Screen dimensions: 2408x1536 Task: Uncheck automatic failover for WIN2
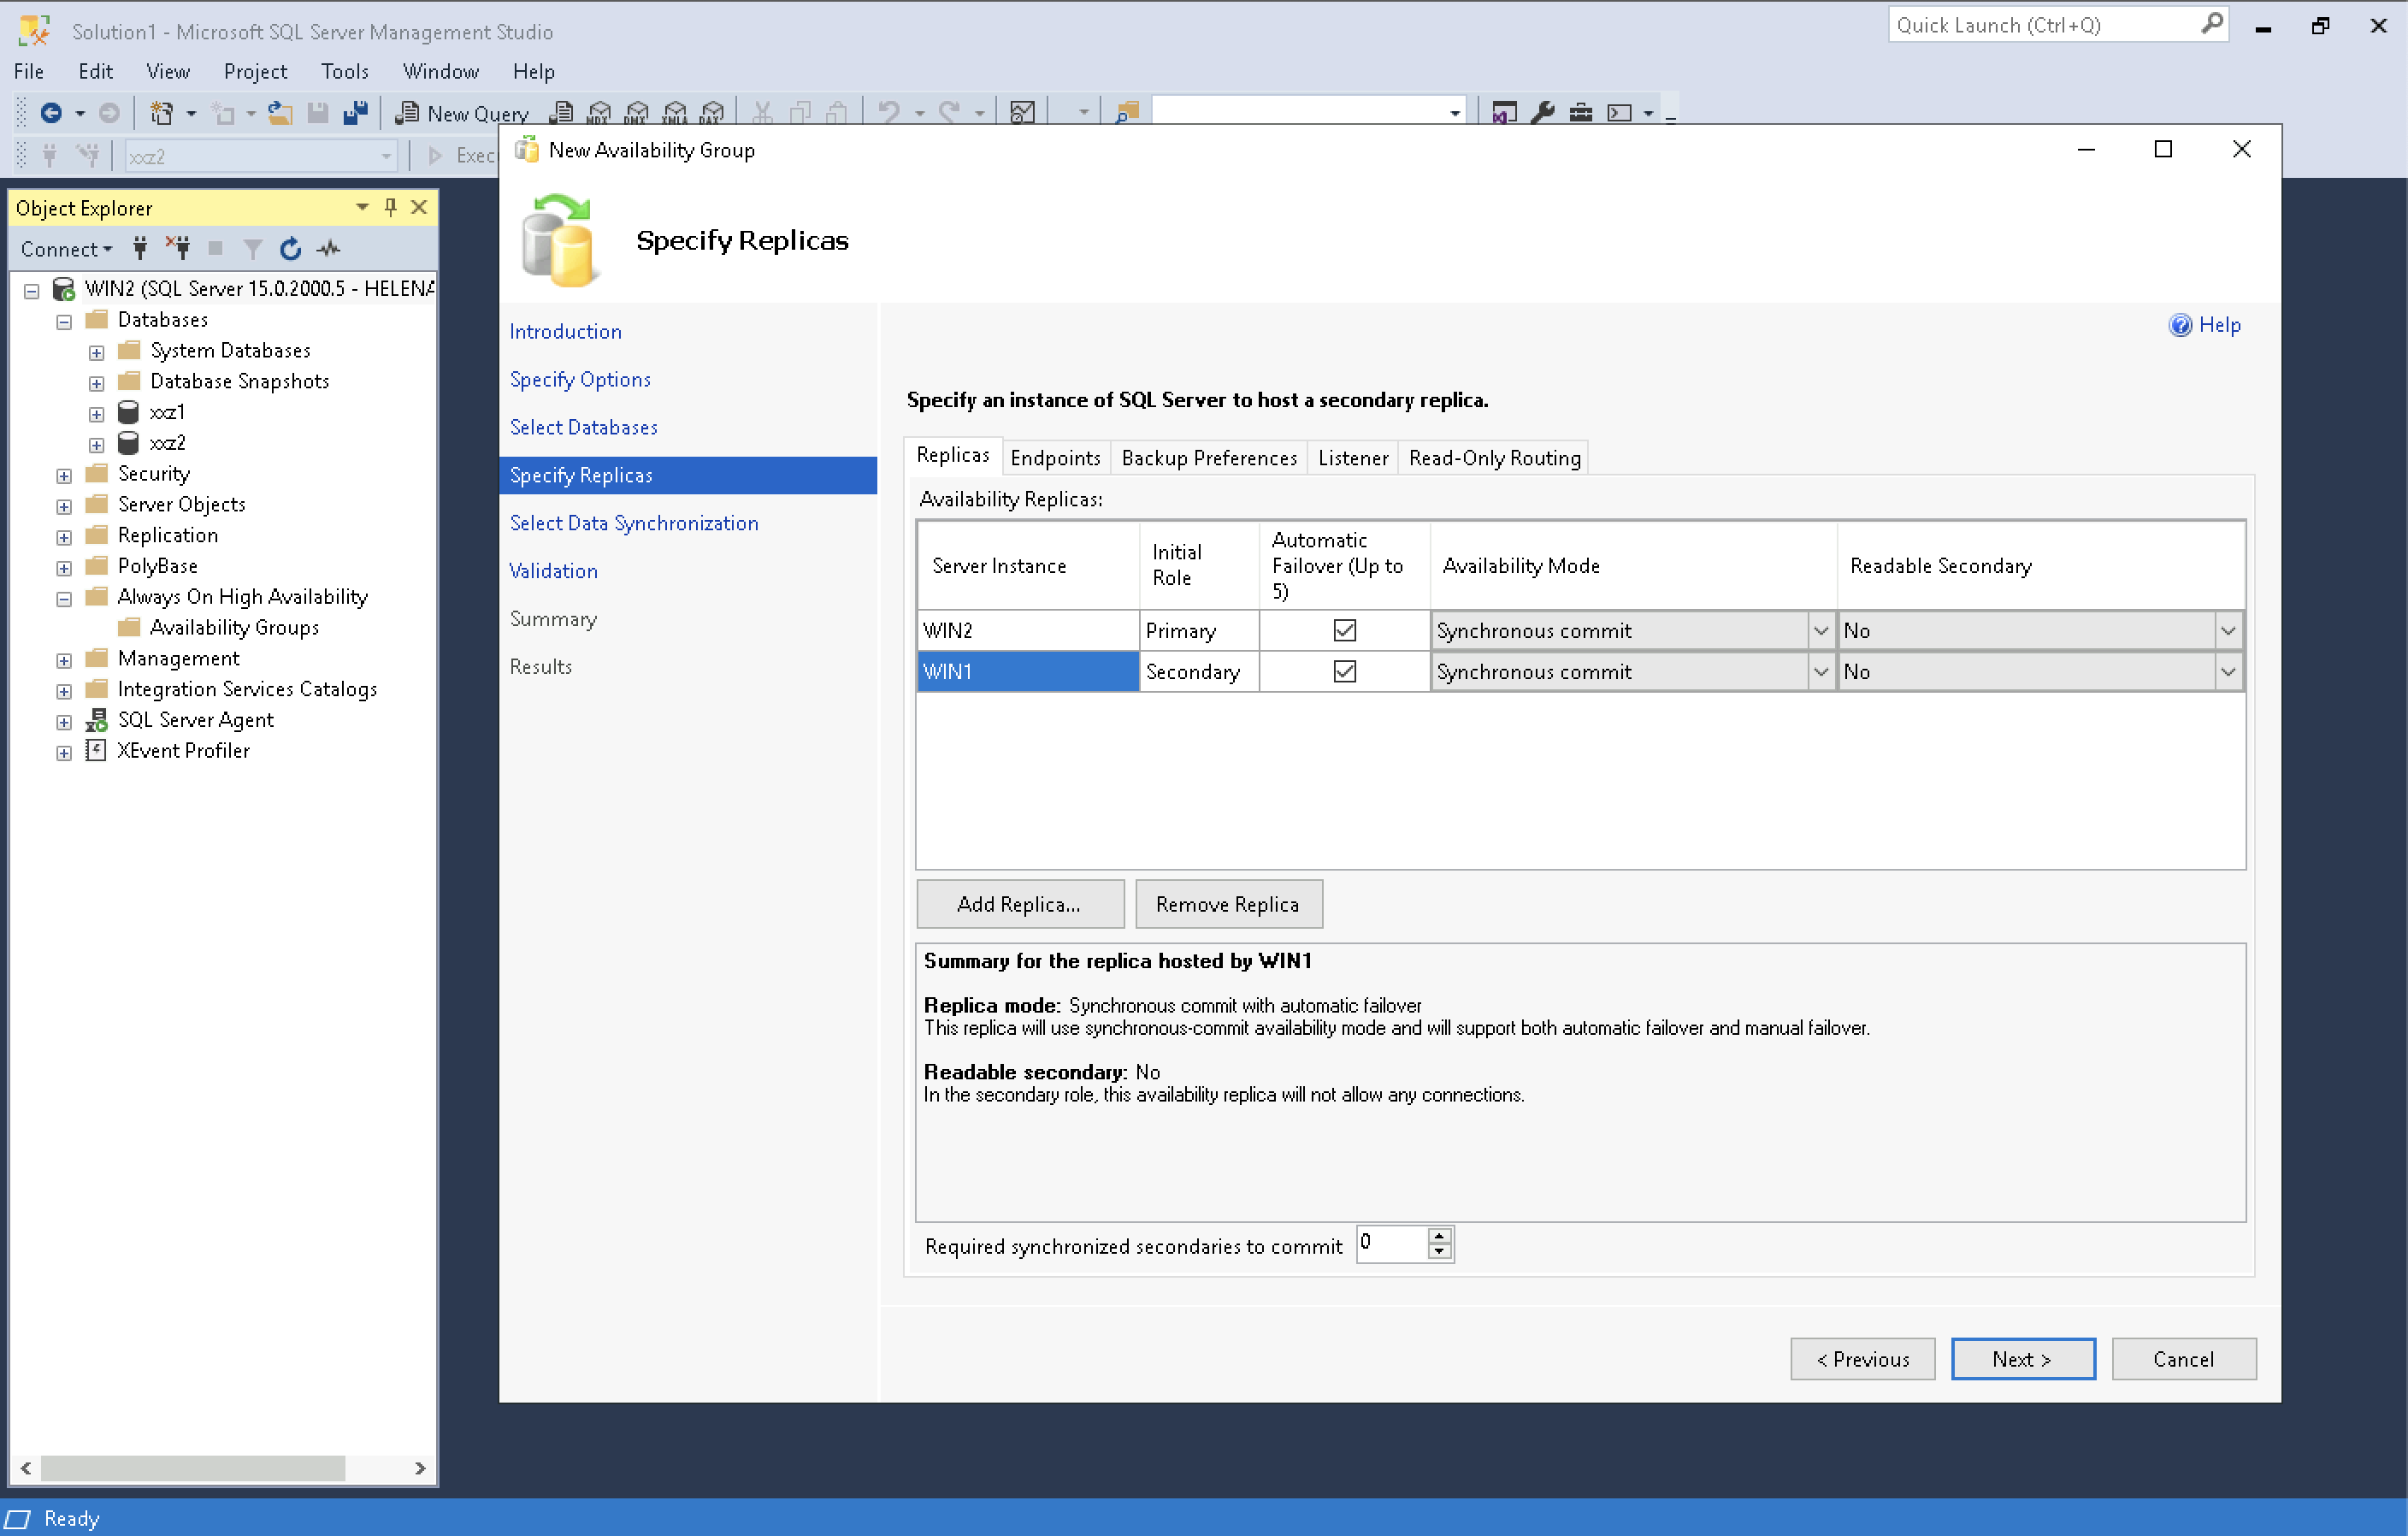point(1344,631)
